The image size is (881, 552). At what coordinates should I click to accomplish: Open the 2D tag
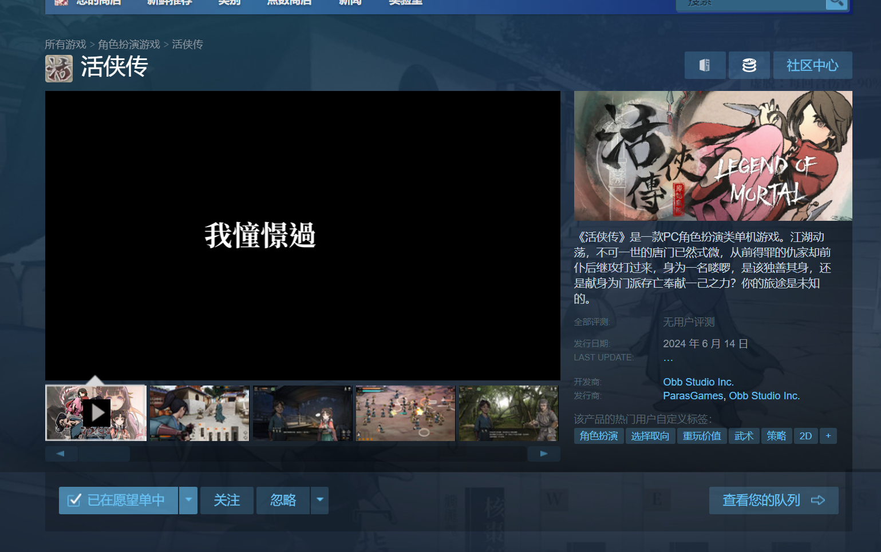coord(805,436)
